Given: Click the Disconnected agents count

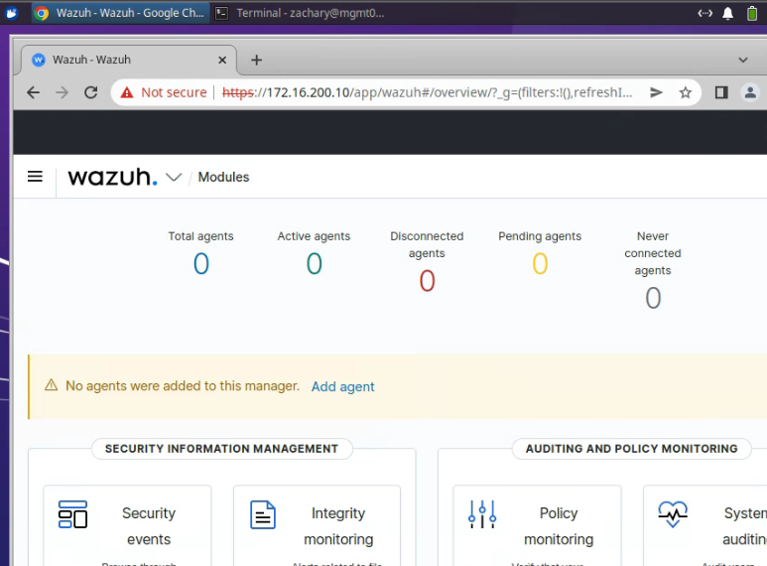Looking at the screenshot, I should coord(427,281).
